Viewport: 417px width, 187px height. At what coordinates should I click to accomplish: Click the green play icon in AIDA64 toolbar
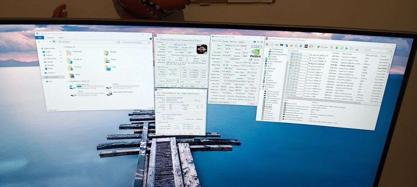[347, 48]
